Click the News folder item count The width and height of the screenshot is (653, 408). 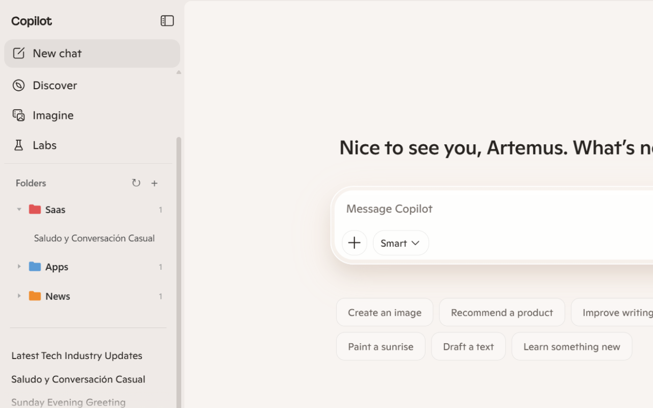tap(161, 296)
